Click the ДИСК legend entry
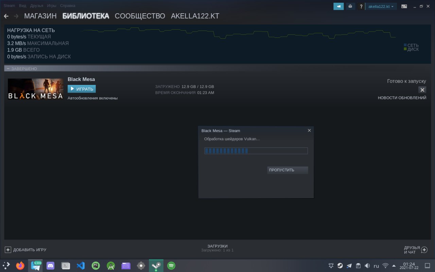 411,49
